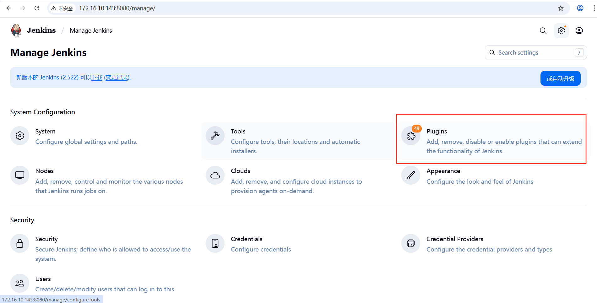Click the Jenkins breadcrumb home link
Viewport: 597px width, 303px height.
[x=41, y=30]
